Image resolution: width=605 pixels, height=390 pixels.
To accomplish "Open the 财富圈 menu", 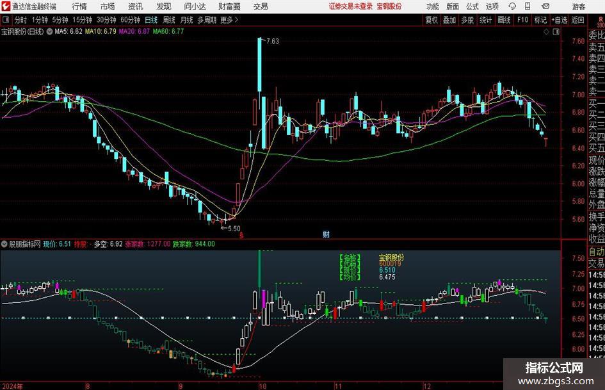I will click(229, 6).
